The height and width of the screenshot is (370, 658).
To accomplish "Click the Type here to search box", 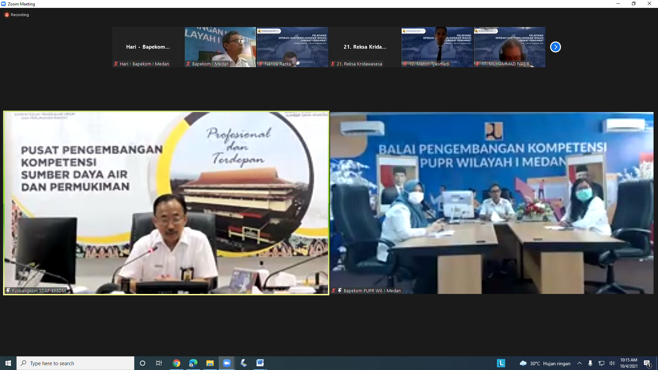I will click(x=75, y=363).
